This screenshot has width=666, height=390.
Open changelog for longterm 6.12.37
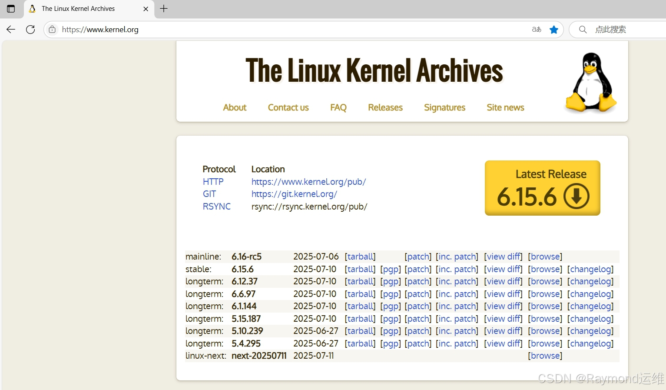[x=590, y=281]
